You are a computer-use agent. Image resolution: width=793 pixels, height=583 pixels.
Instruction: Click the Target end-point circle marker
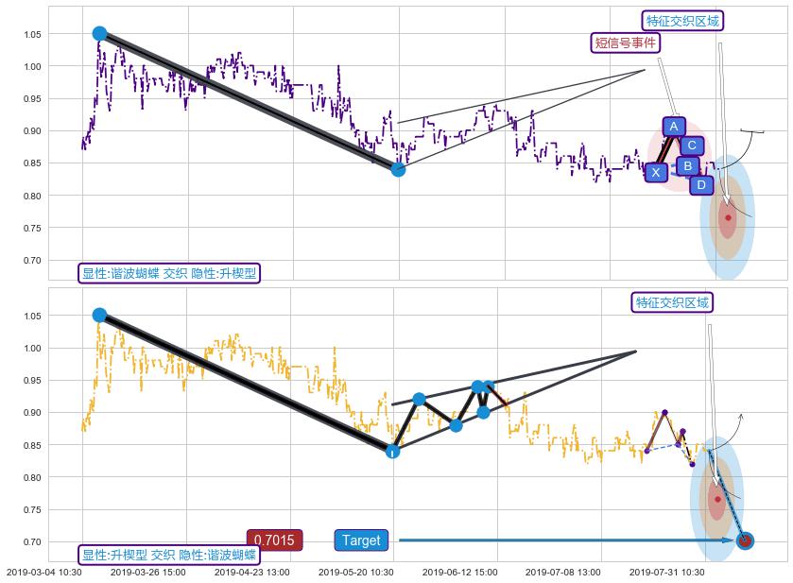click(745, 540)
